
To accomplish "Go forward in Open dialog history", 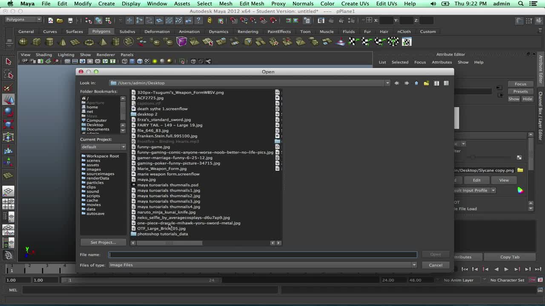I will coord(406,83).
